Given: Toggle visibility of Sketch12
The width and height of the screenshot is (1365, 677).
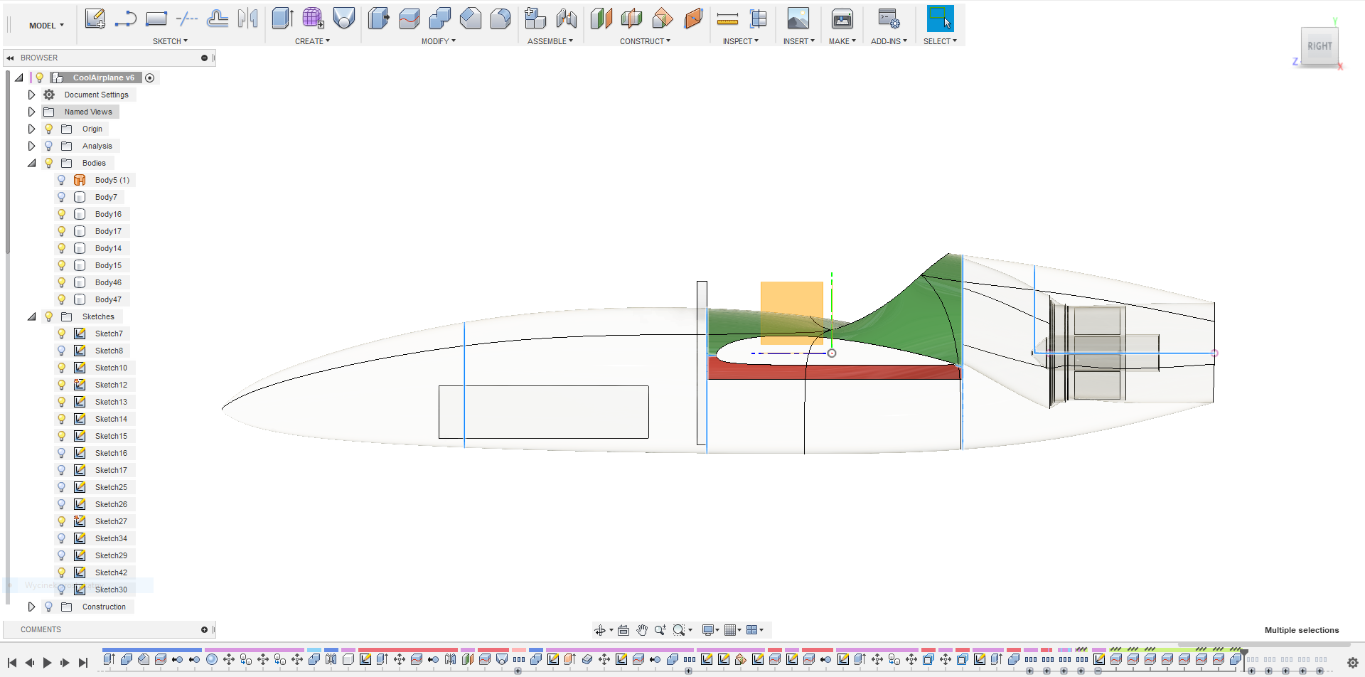Looking at the screenshot, I should point(62,385).
